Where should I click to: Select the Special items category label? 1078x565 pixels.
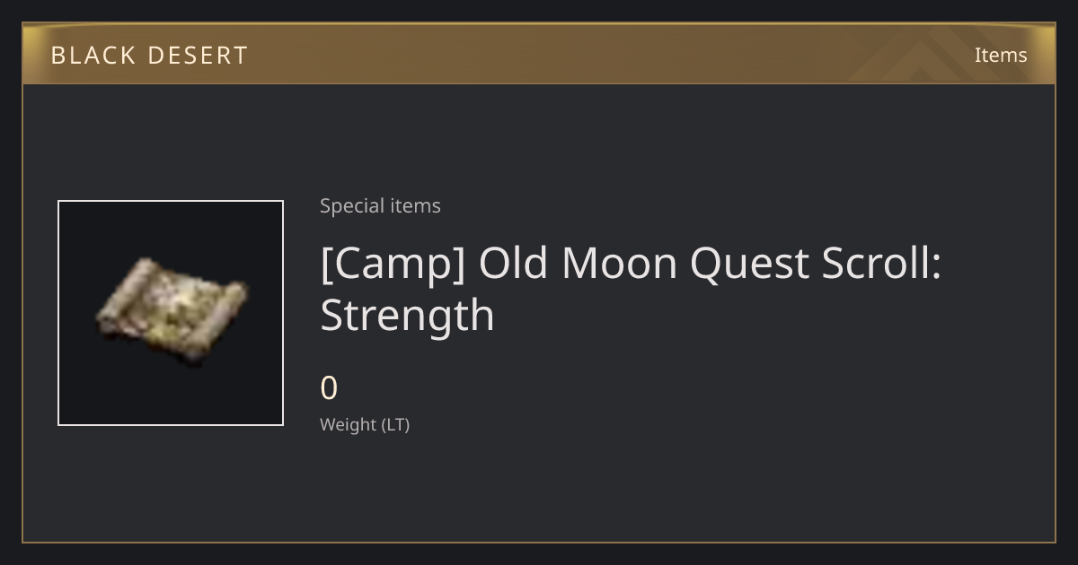coord(380,206)
